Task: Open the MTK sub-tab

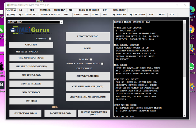Action: (x=172, y=15)
